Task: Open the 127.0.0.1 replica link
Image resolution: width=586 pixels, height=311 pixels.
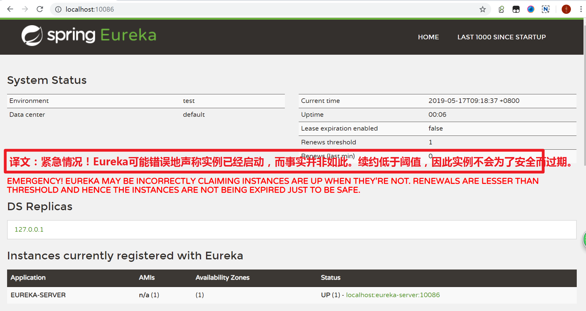Action: click(x=29, y=230)
